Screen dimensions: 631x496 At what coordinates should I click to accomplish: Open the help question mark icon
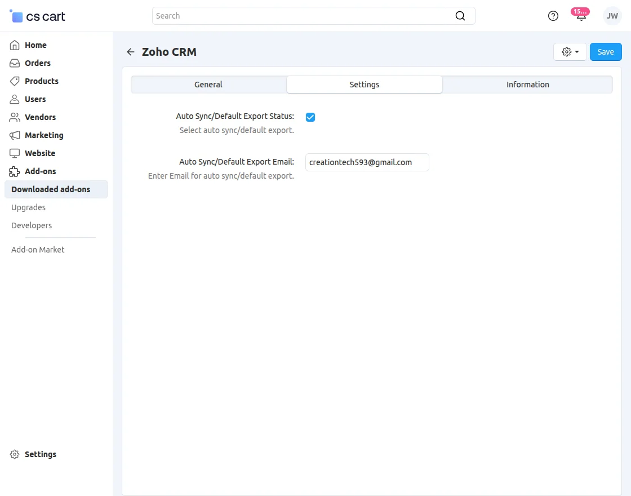tap(553, 16)
